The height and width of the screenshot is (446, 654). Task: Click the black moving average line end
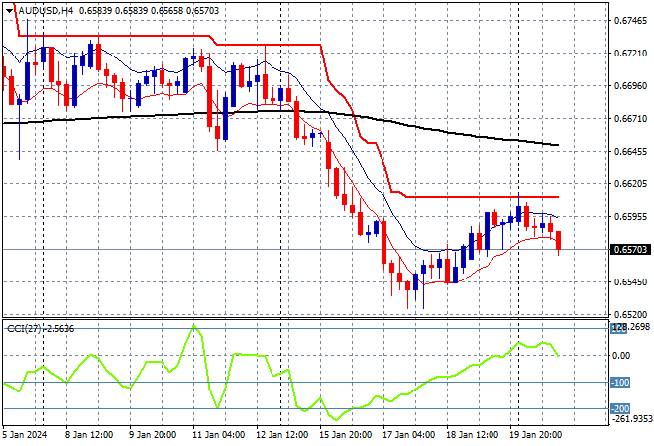557,145
